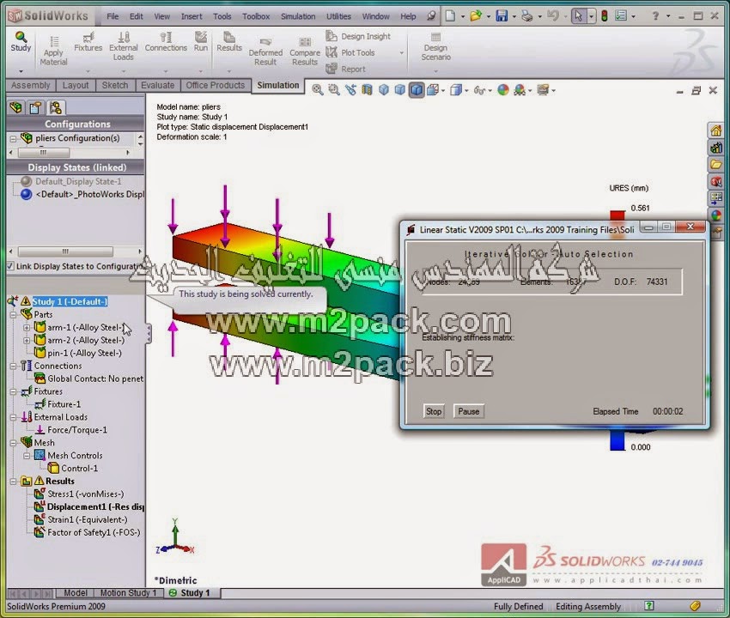
Task: Click the Zoom to Area icon
Action: click(334, 90)
